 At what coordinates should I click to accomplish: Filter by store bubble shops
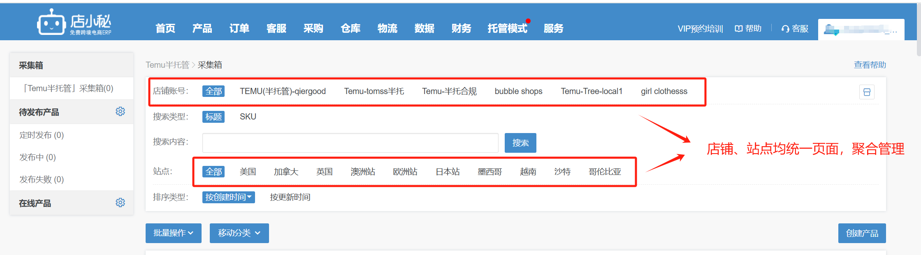click(518, 91)
